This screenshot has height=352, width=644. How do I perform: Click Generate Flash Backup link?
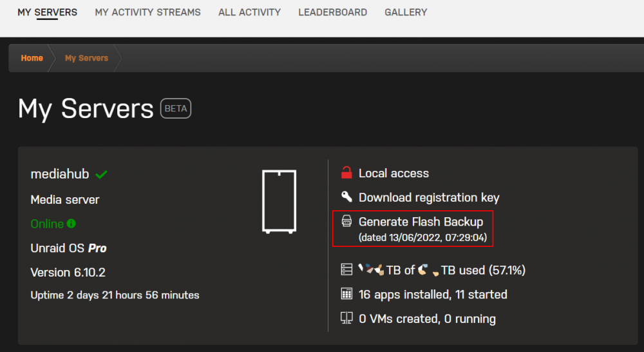click(x=421, y=222)
